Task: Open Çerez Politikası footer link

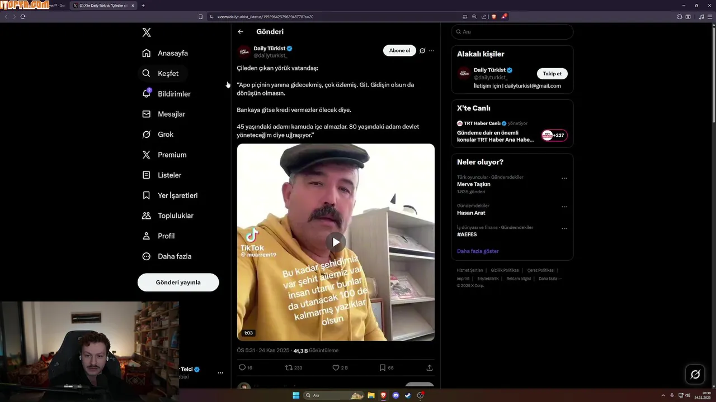Action: point(541,270)
